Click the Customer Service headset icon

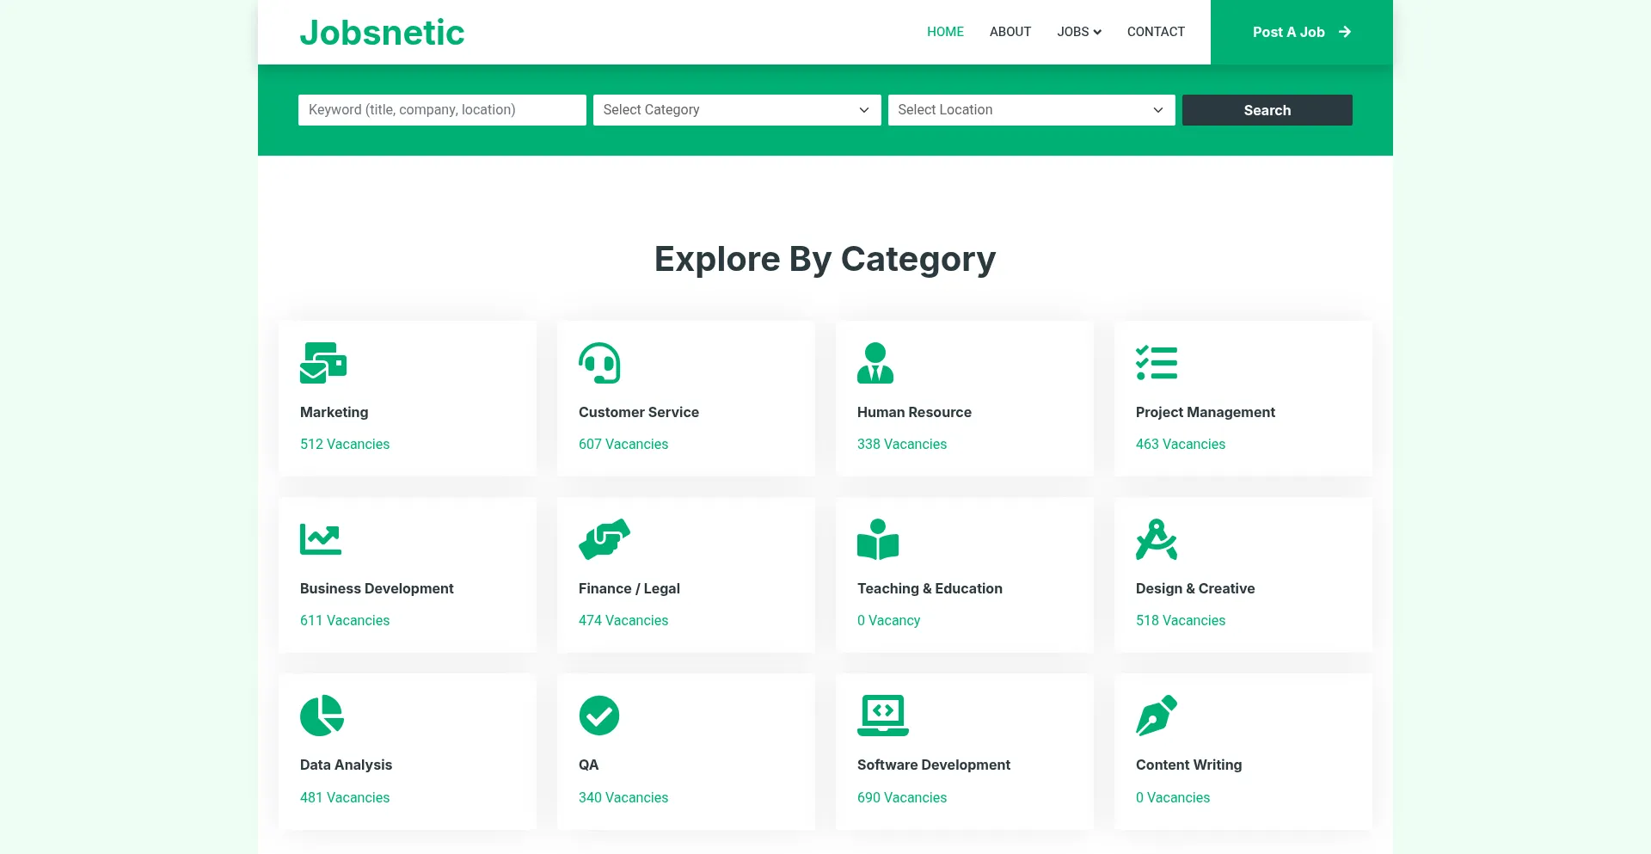[599, 363]
